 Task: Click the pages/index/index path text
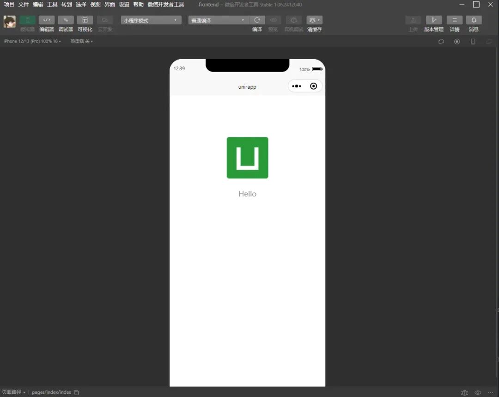click(x=52, y=392)
